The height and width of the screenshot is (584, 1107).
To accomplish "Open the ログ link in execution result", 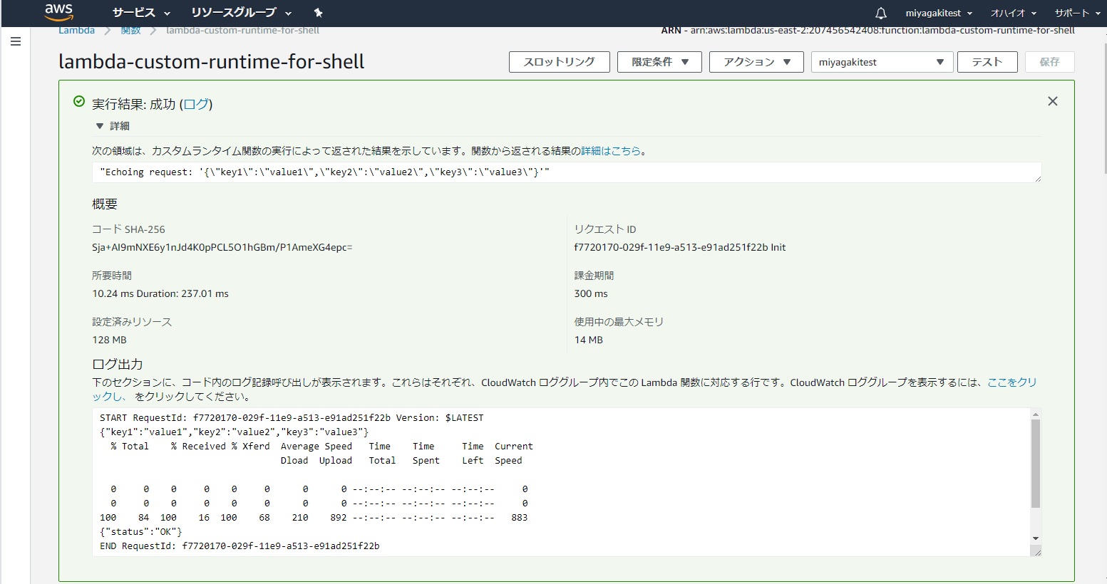I will point(196,104).
